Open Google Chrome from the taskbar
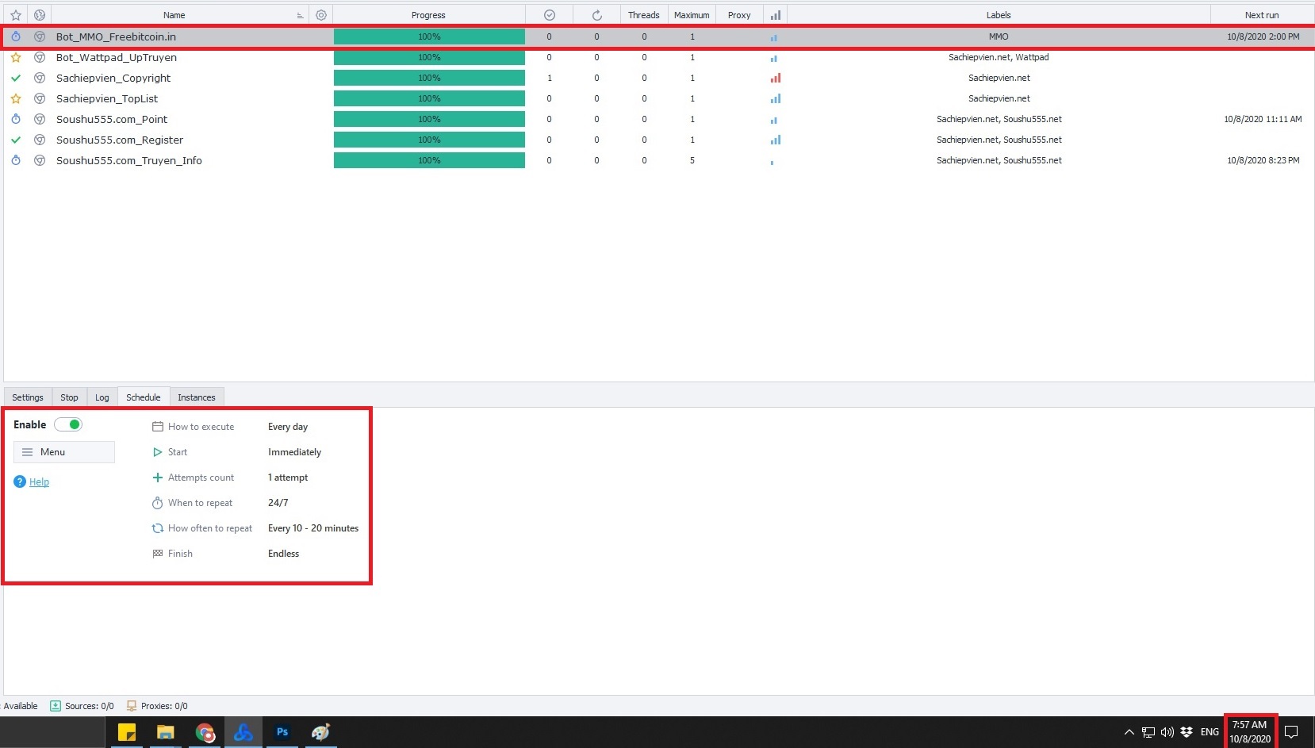 click(205, 732)
